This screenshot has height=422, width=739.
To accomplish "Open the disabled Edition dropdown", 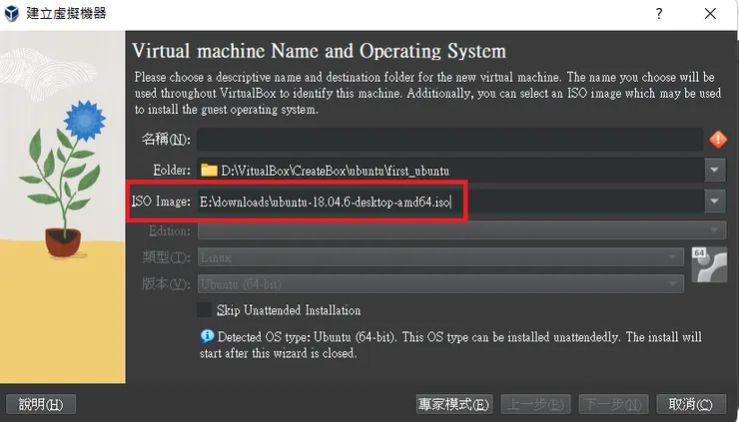I will (x=461, y=230).
